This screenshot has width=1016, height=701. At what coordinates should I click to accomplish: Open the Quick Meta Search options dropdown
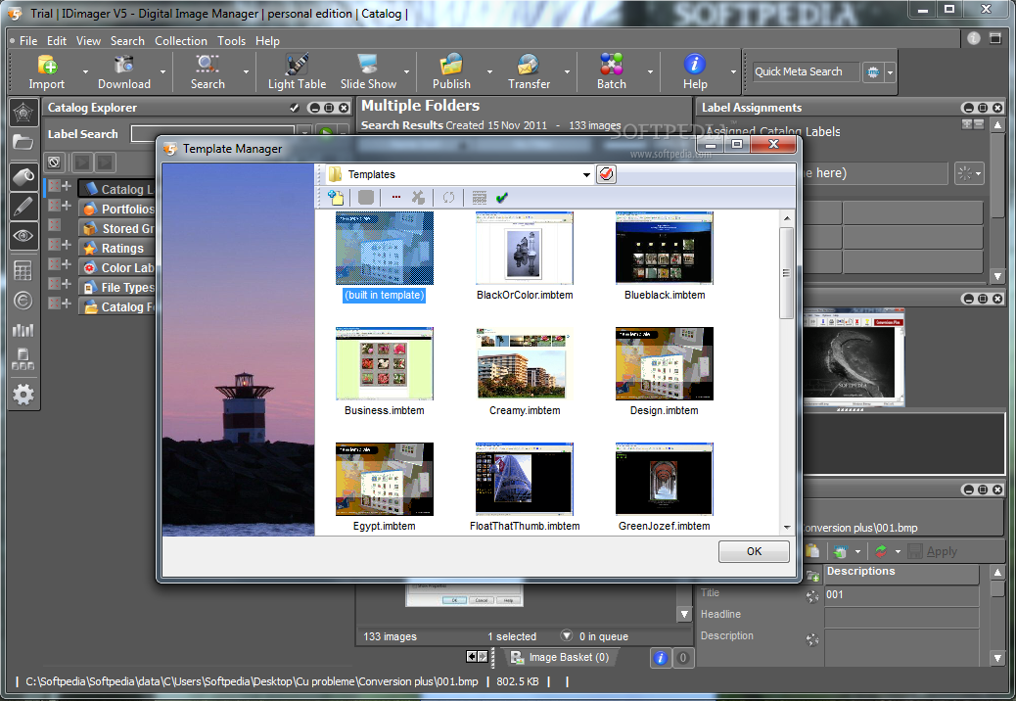tap(891, 72)
